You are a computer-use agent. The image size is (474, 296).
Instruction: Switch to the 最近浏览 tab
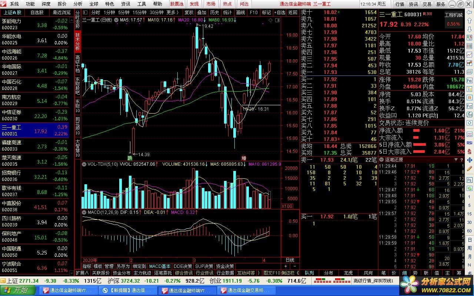pos(61,12)
